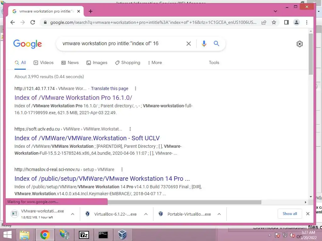
Task: Click the scroll right arrow on horizontal scrollbar
Action: coord(306,202)
